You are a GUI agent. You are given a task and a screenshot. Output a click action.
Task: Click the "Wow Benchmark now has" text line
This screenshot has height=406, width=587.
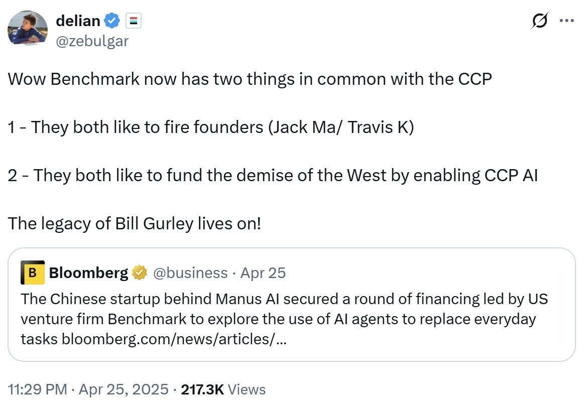250,79
